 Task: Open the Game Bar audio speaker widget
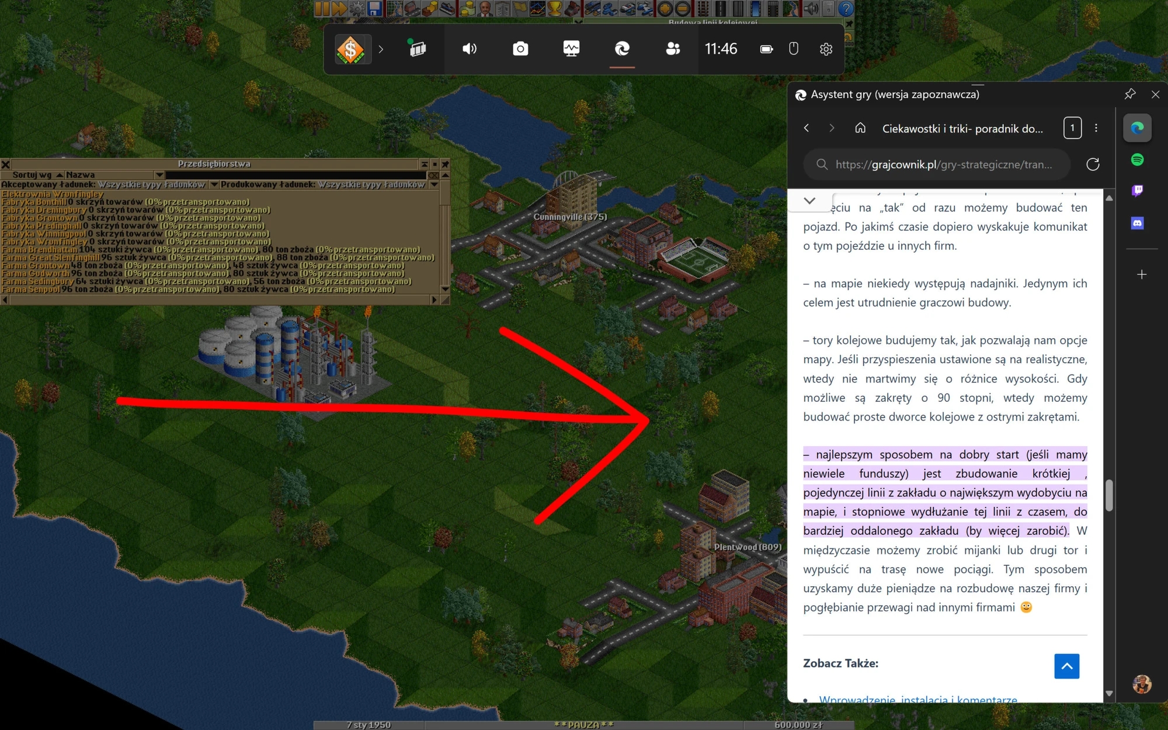470,49
